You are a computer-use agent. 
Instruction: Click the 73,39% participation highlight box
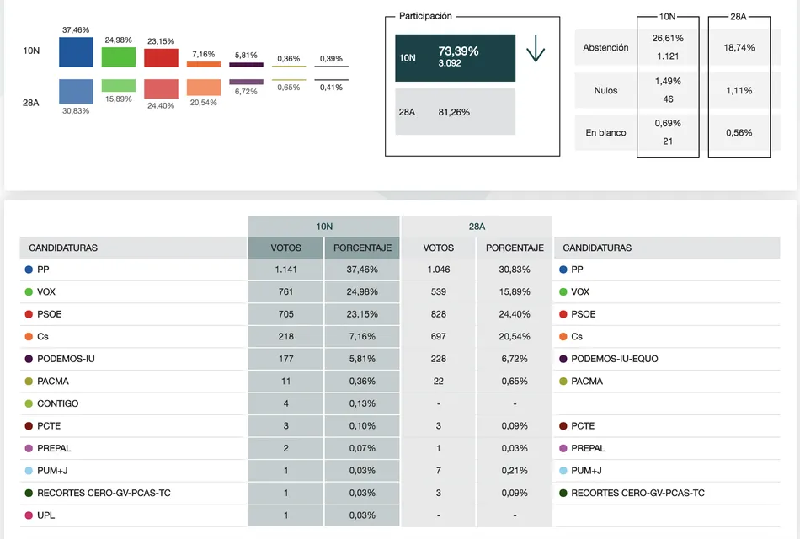(x=455, y=59)
